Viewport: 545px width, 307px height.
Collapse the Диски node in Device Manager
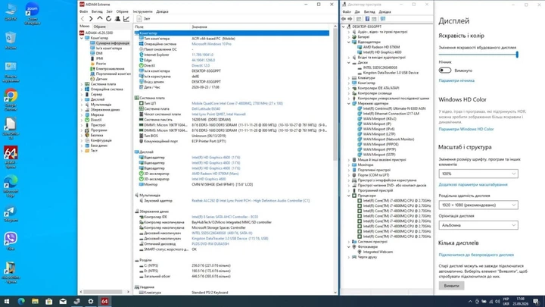point(349,63)
